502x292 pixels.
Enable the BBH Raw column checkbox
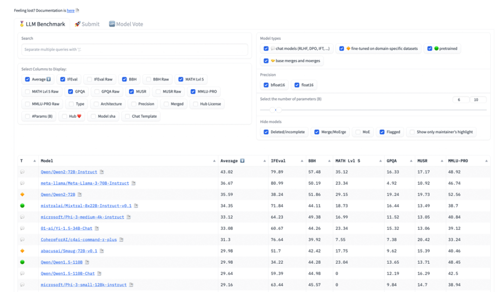[149, 79]
